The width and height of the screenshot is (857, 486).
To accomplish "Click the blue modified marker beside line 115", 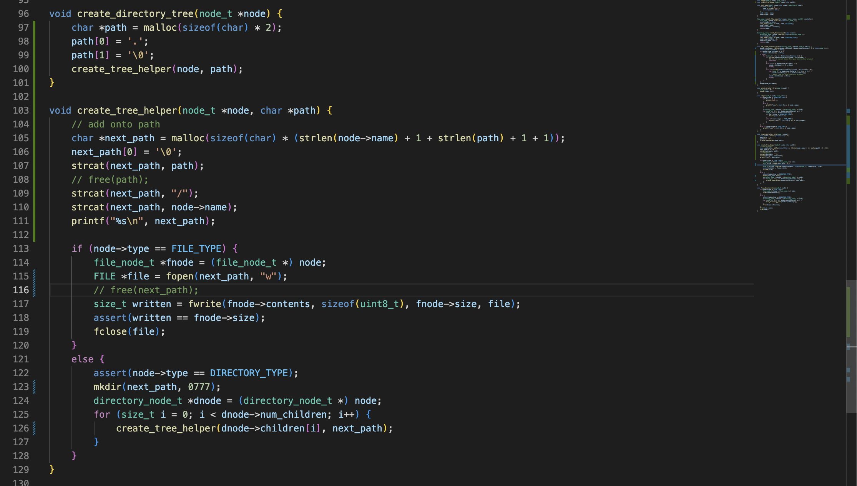I will pyautogui.click(x=34, y=276).
